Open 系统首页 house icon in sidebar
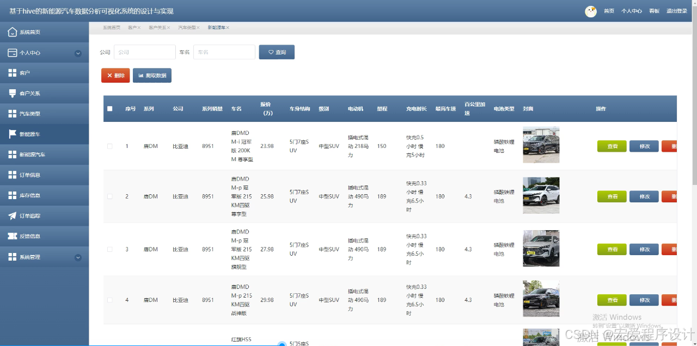 (x=12, y=32)
